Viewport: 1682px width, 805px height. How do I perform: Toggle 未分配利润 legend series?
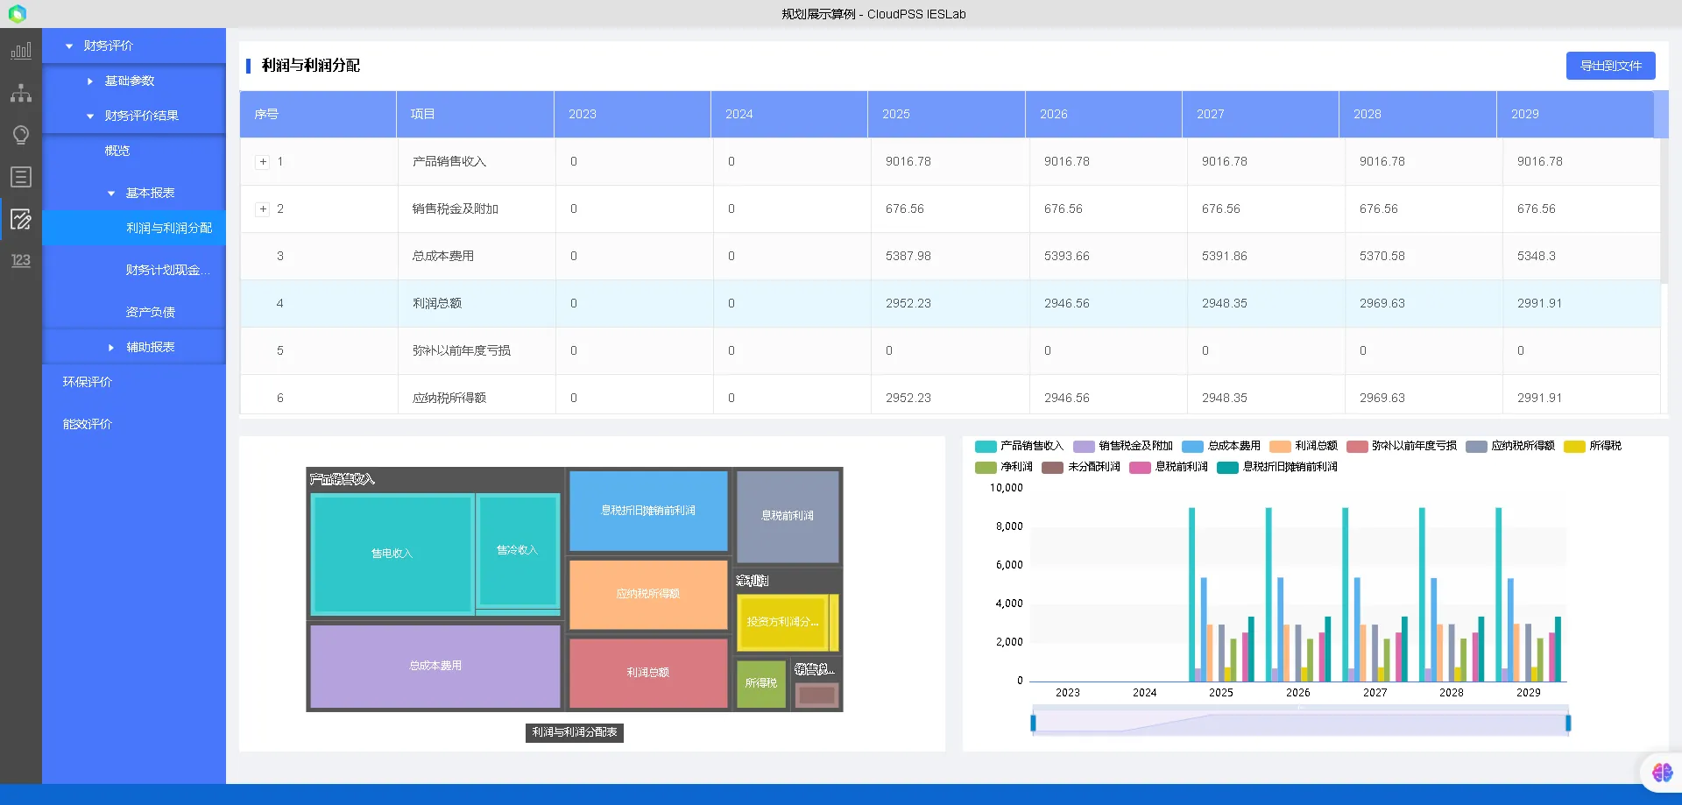click(1081, 467)
